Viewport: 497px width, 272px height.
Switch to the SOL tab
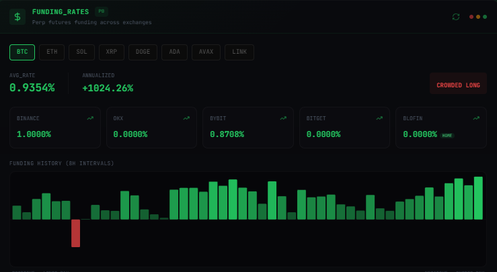coord(81,52)
